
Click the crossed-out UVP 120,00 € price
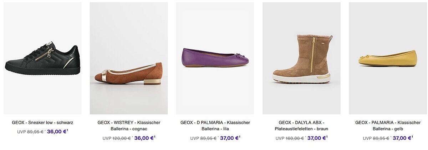click(121, 139)
